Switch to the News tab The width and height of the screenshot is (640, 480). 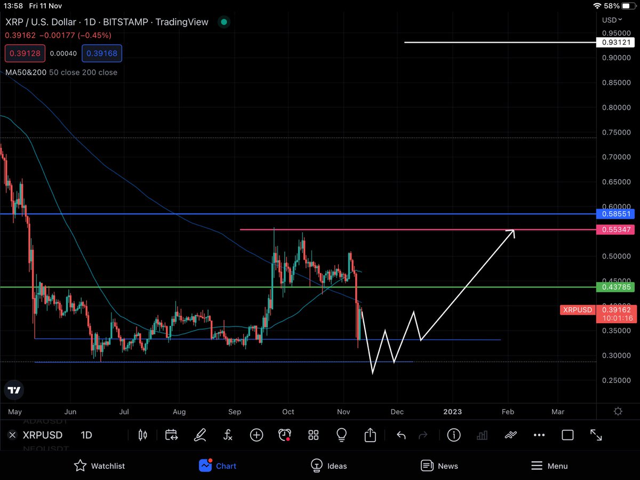[x=439, y=466]
